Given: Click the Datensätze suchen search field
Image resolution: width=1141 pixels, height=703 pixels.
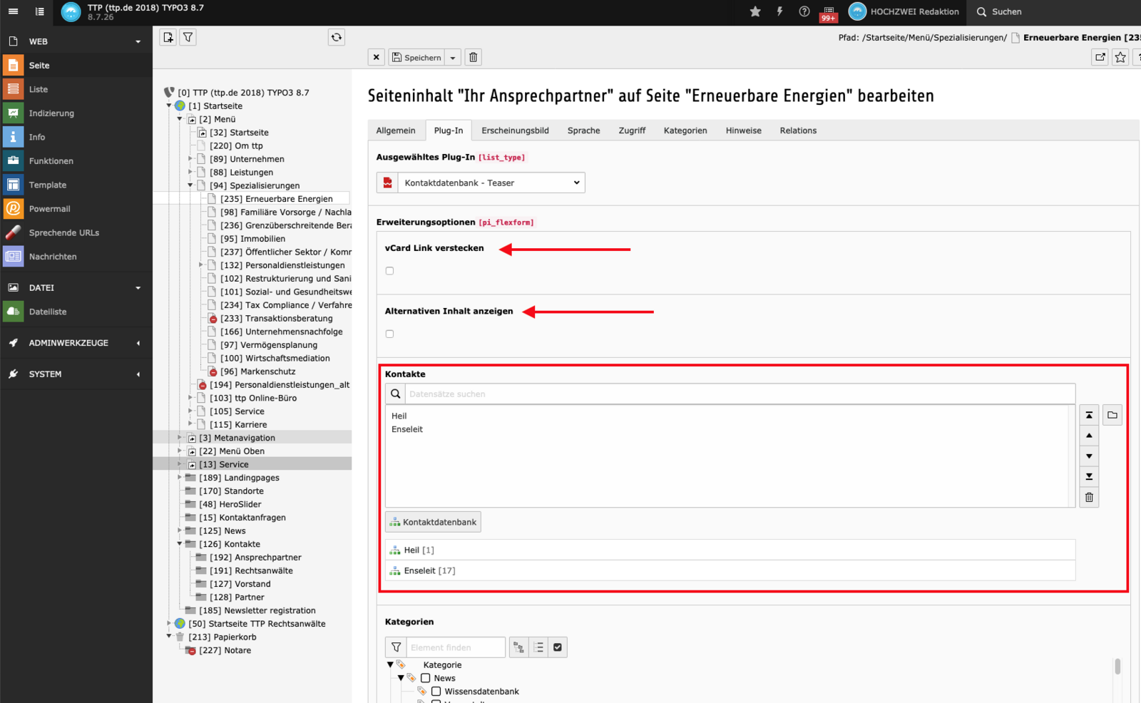Looking at the screenshot, I should point(739,394).
